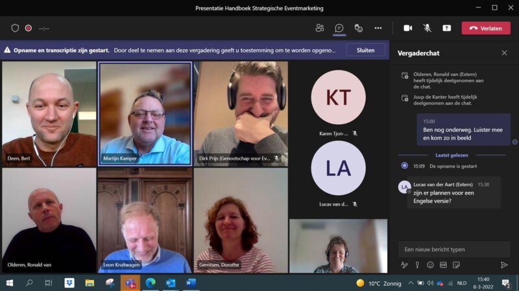519x291 pixels.
Task: Open Microsoft Edge from taskbar
Action: coord(151,283)
